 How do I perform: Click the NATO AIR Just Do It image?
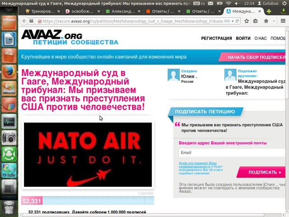point(88,155)
